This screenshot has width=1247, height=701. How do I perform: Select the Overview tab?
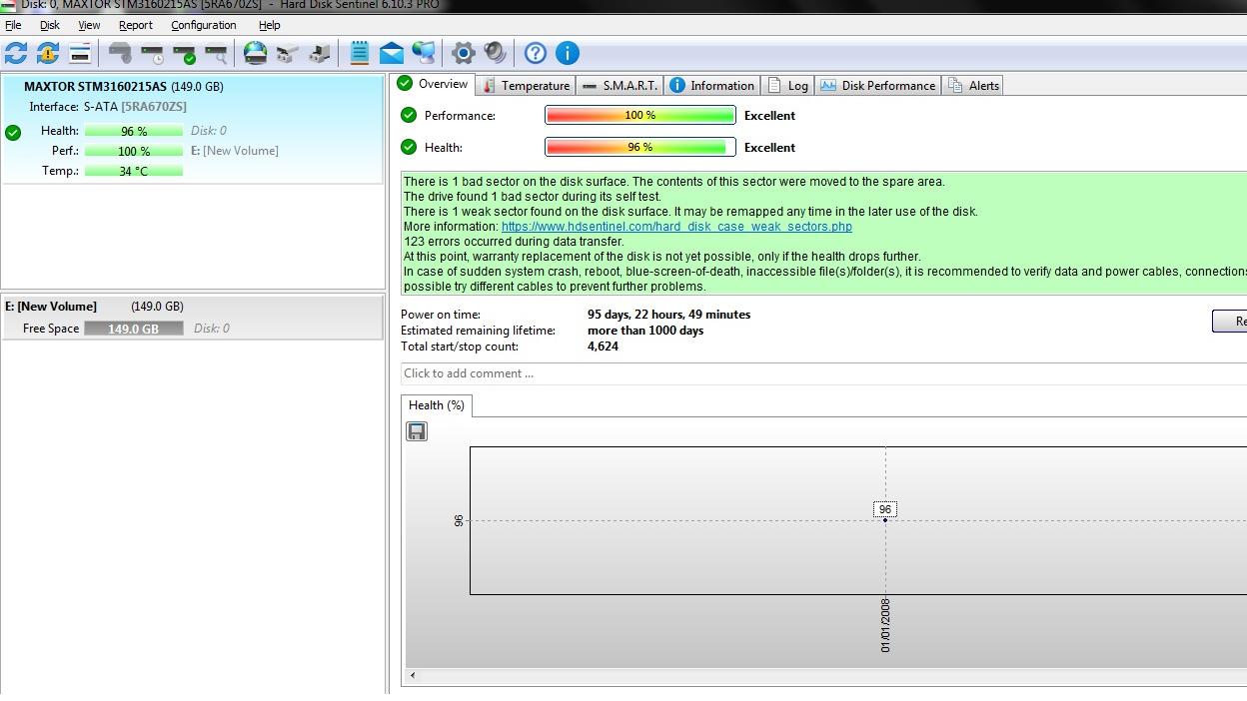[x=434, y=84]
